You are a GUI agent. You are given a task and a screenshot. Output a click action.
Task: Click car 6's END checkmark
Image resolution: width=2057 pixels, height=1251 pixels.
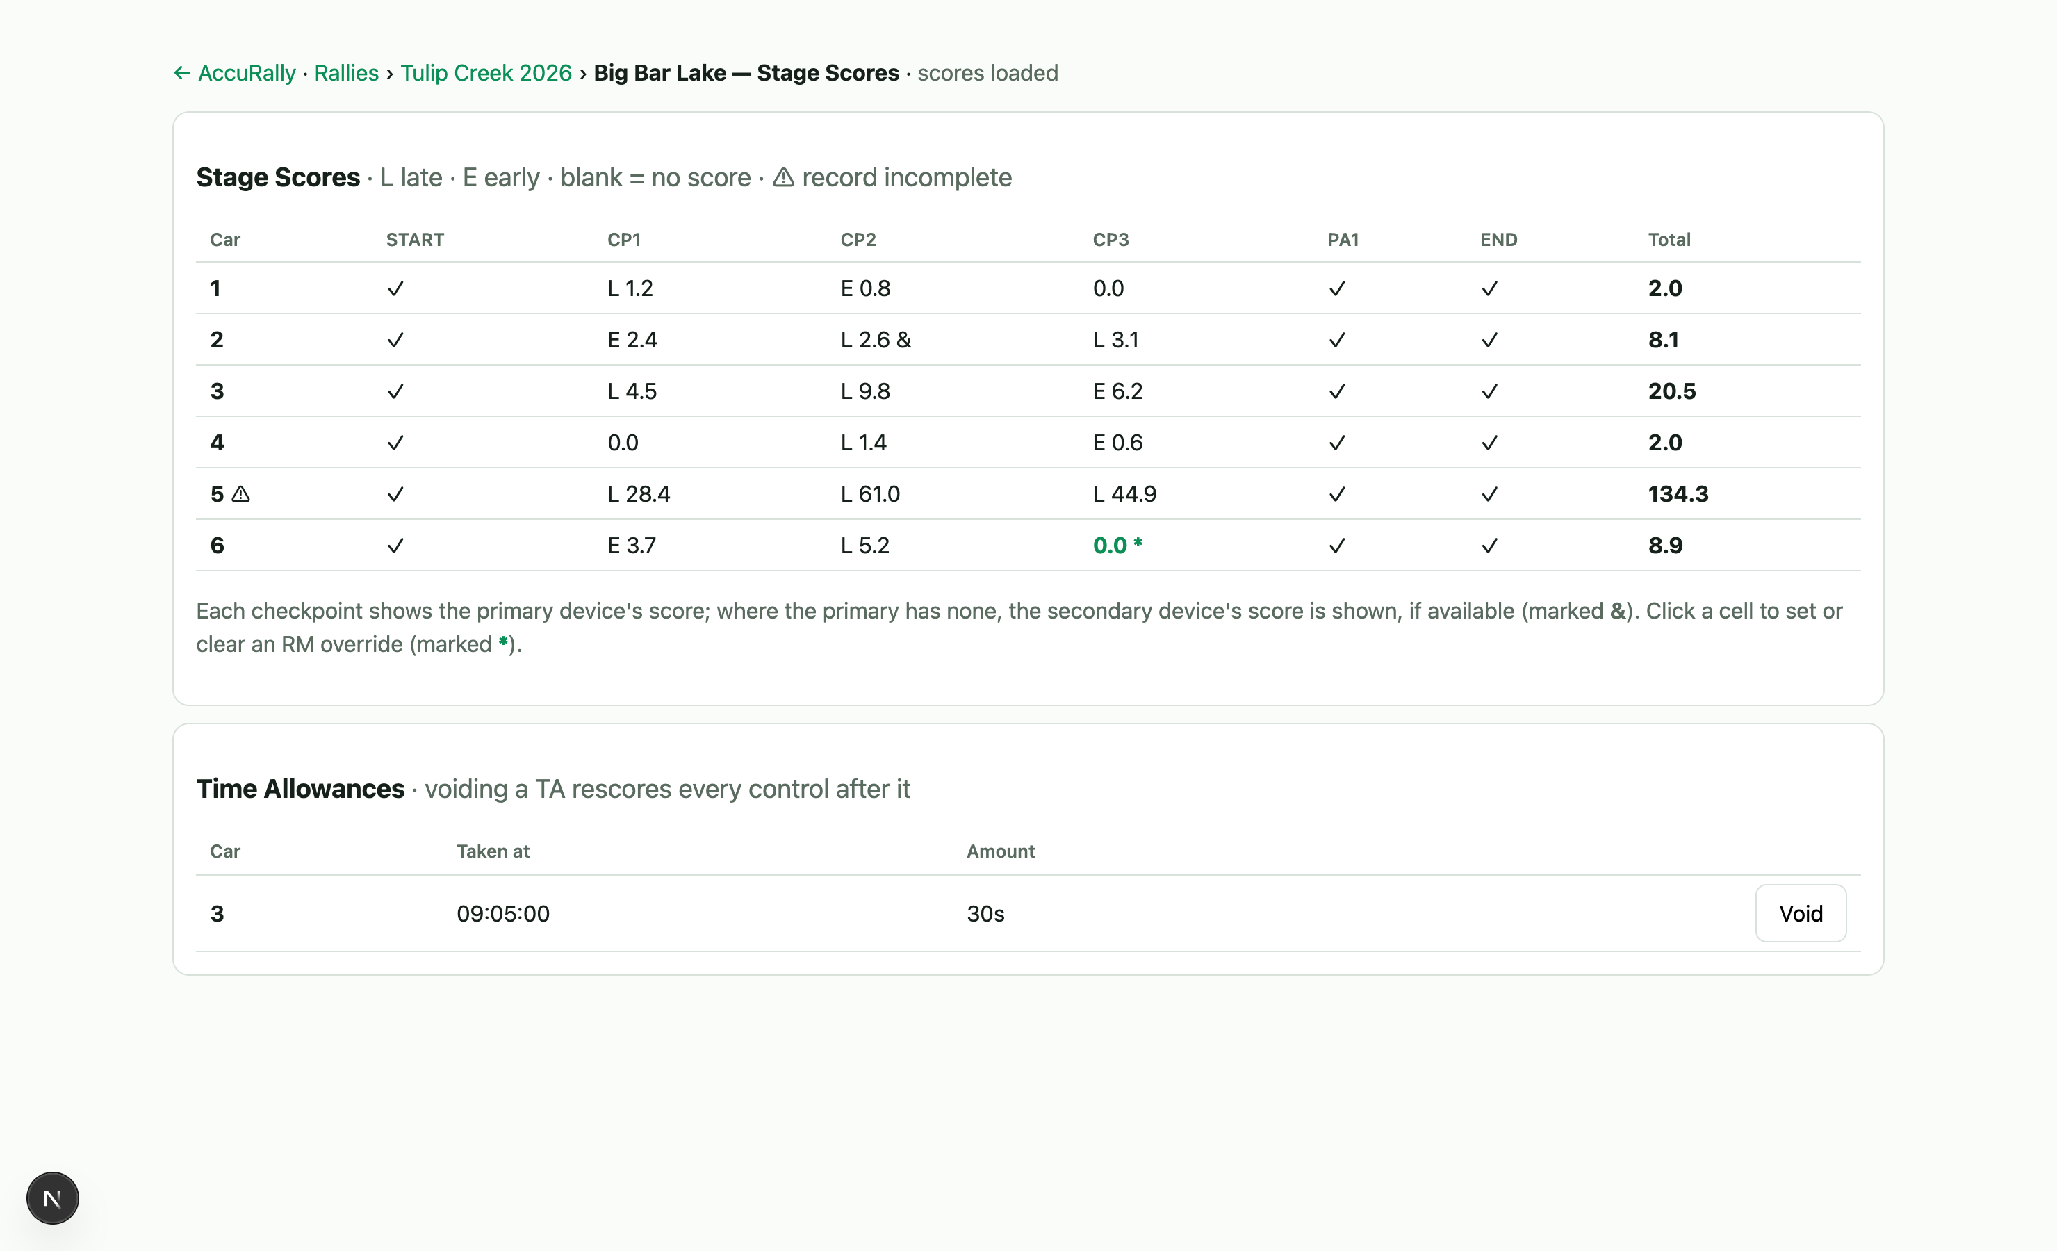(x=1489, y=546)
